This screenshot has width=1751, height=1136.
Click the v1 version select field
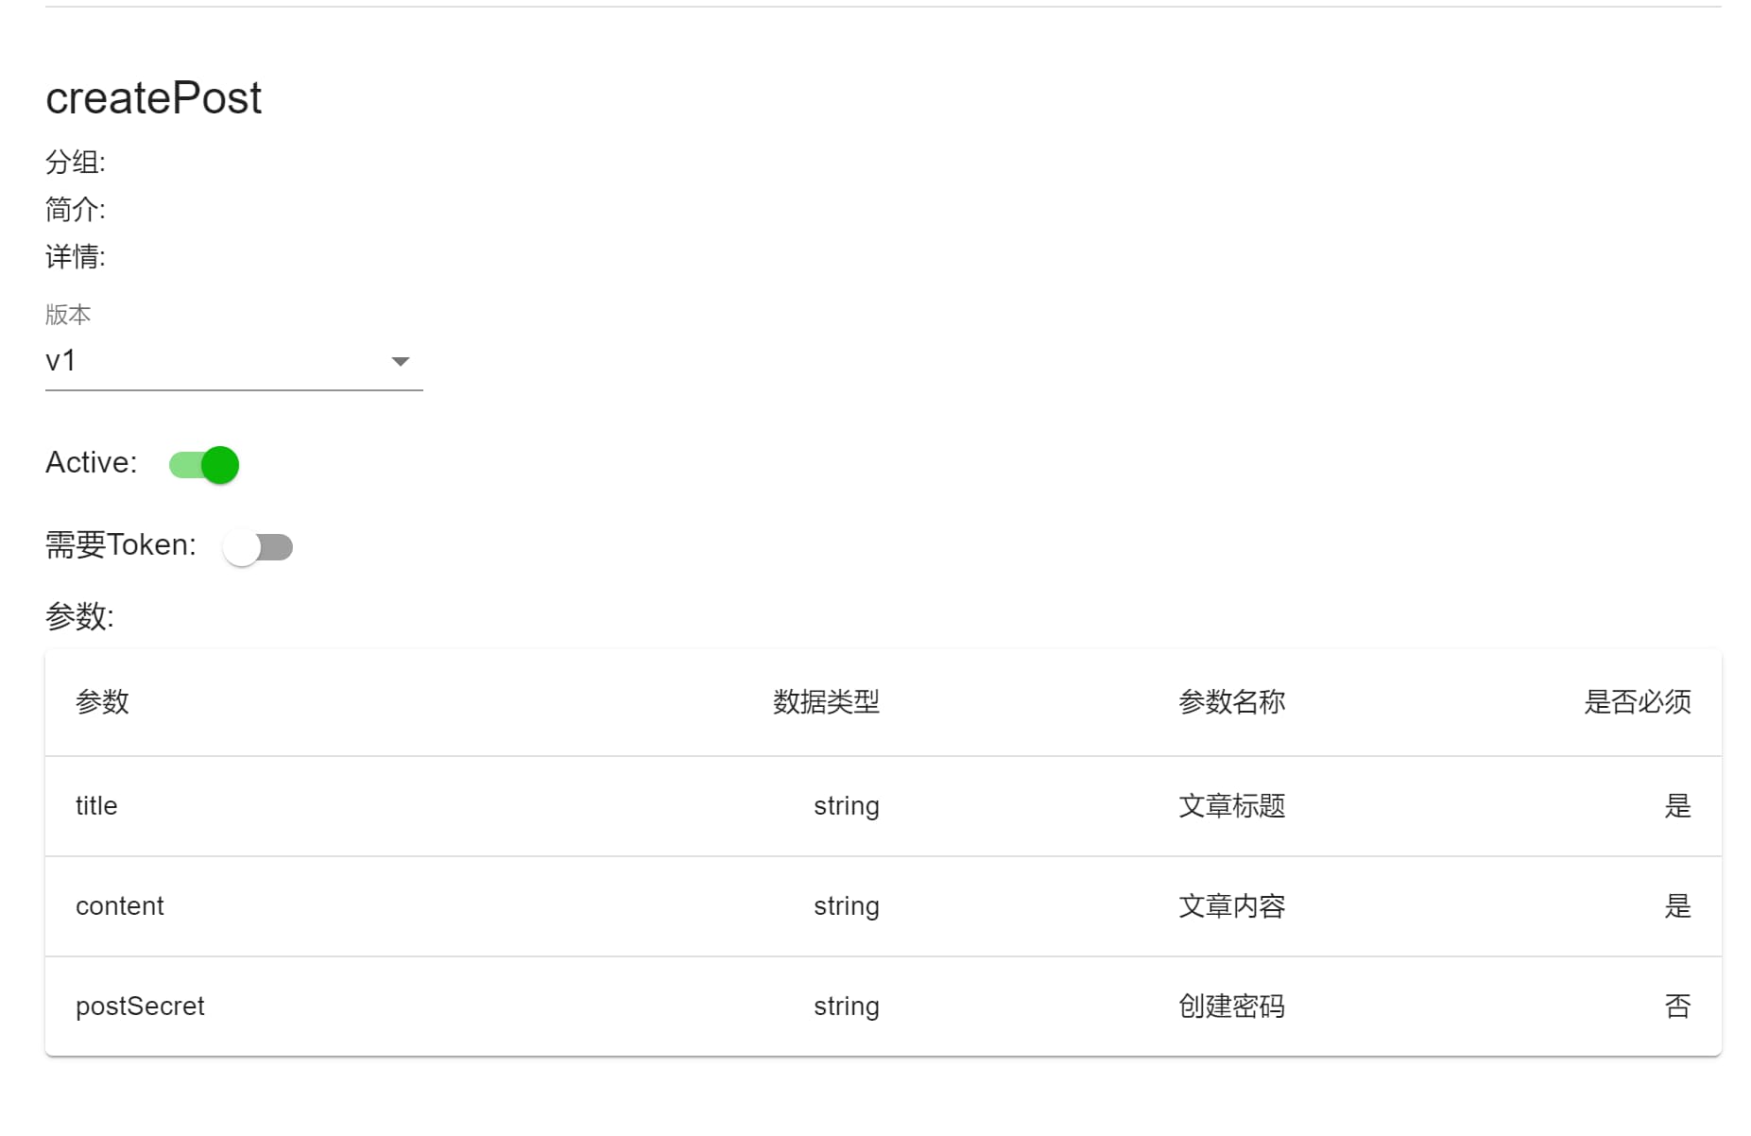point(217,361)
